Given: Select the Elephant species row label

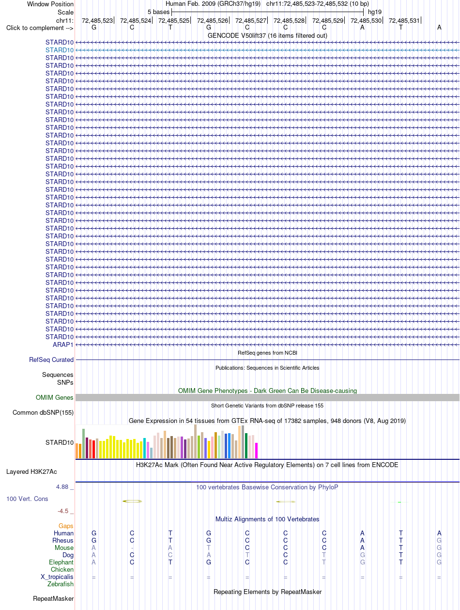Looking at the screenshot, I should [61, 563].
